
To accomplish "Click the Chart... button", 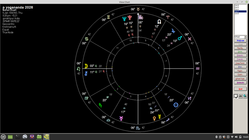I will (x=240, y=75).
